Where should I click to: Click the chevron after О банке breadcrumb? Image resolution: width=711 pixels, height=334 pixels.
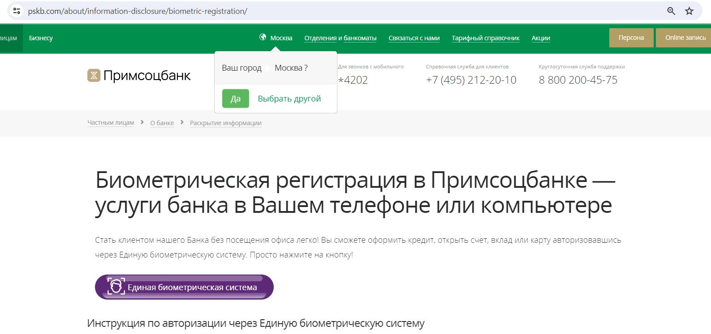182,122
